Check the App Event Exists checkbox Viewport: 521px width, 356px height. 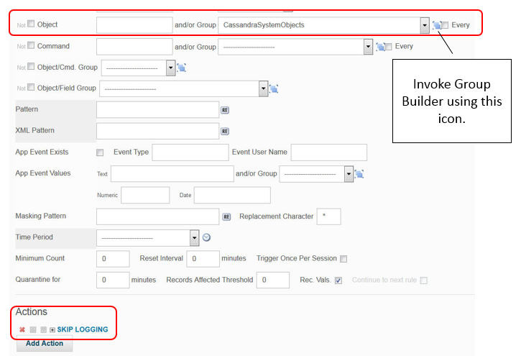[x=100, y=152]
